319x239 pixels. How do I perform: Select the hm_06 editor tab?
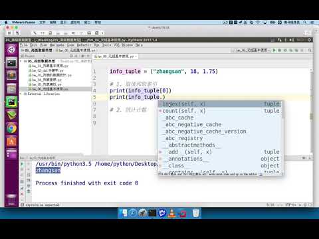pyautogui.click(x=114, y=56)
